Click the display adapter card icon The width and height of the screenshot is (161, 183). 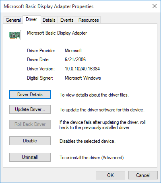pyautogui.click(x=15, y=35)
